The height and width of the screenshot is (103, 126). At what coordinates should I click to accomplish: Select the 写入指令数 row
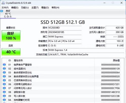[61, 96]
